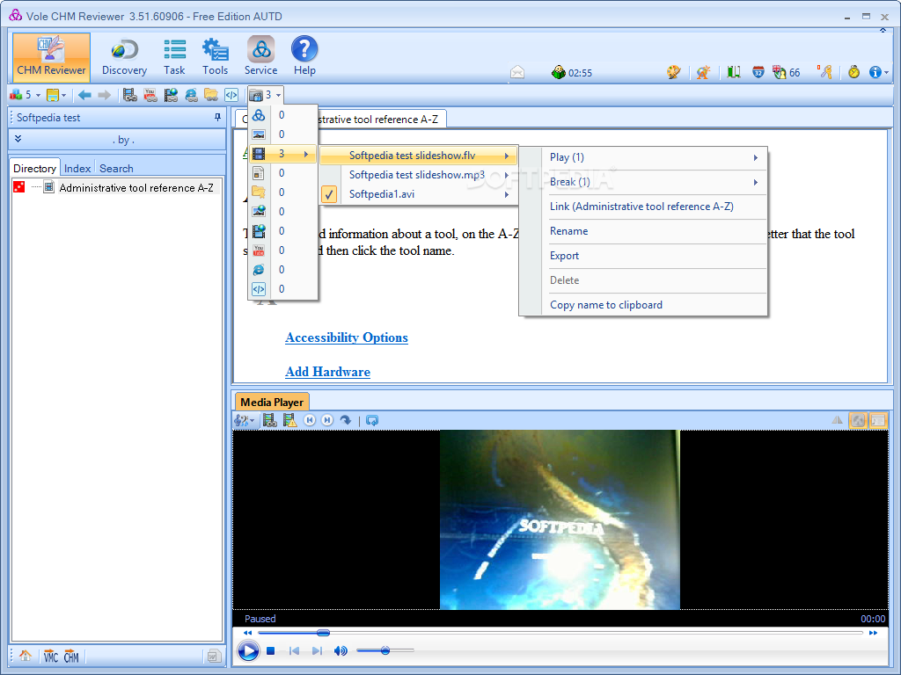The width and height of the screenshot is (901, 675).
Task: Switch to the Search tab
Action: coord(116,168)
